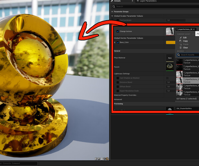Viewport: 199px width, 166px height.
Task: Click the Parent material thumbnail
Action: tap(170, 67)
